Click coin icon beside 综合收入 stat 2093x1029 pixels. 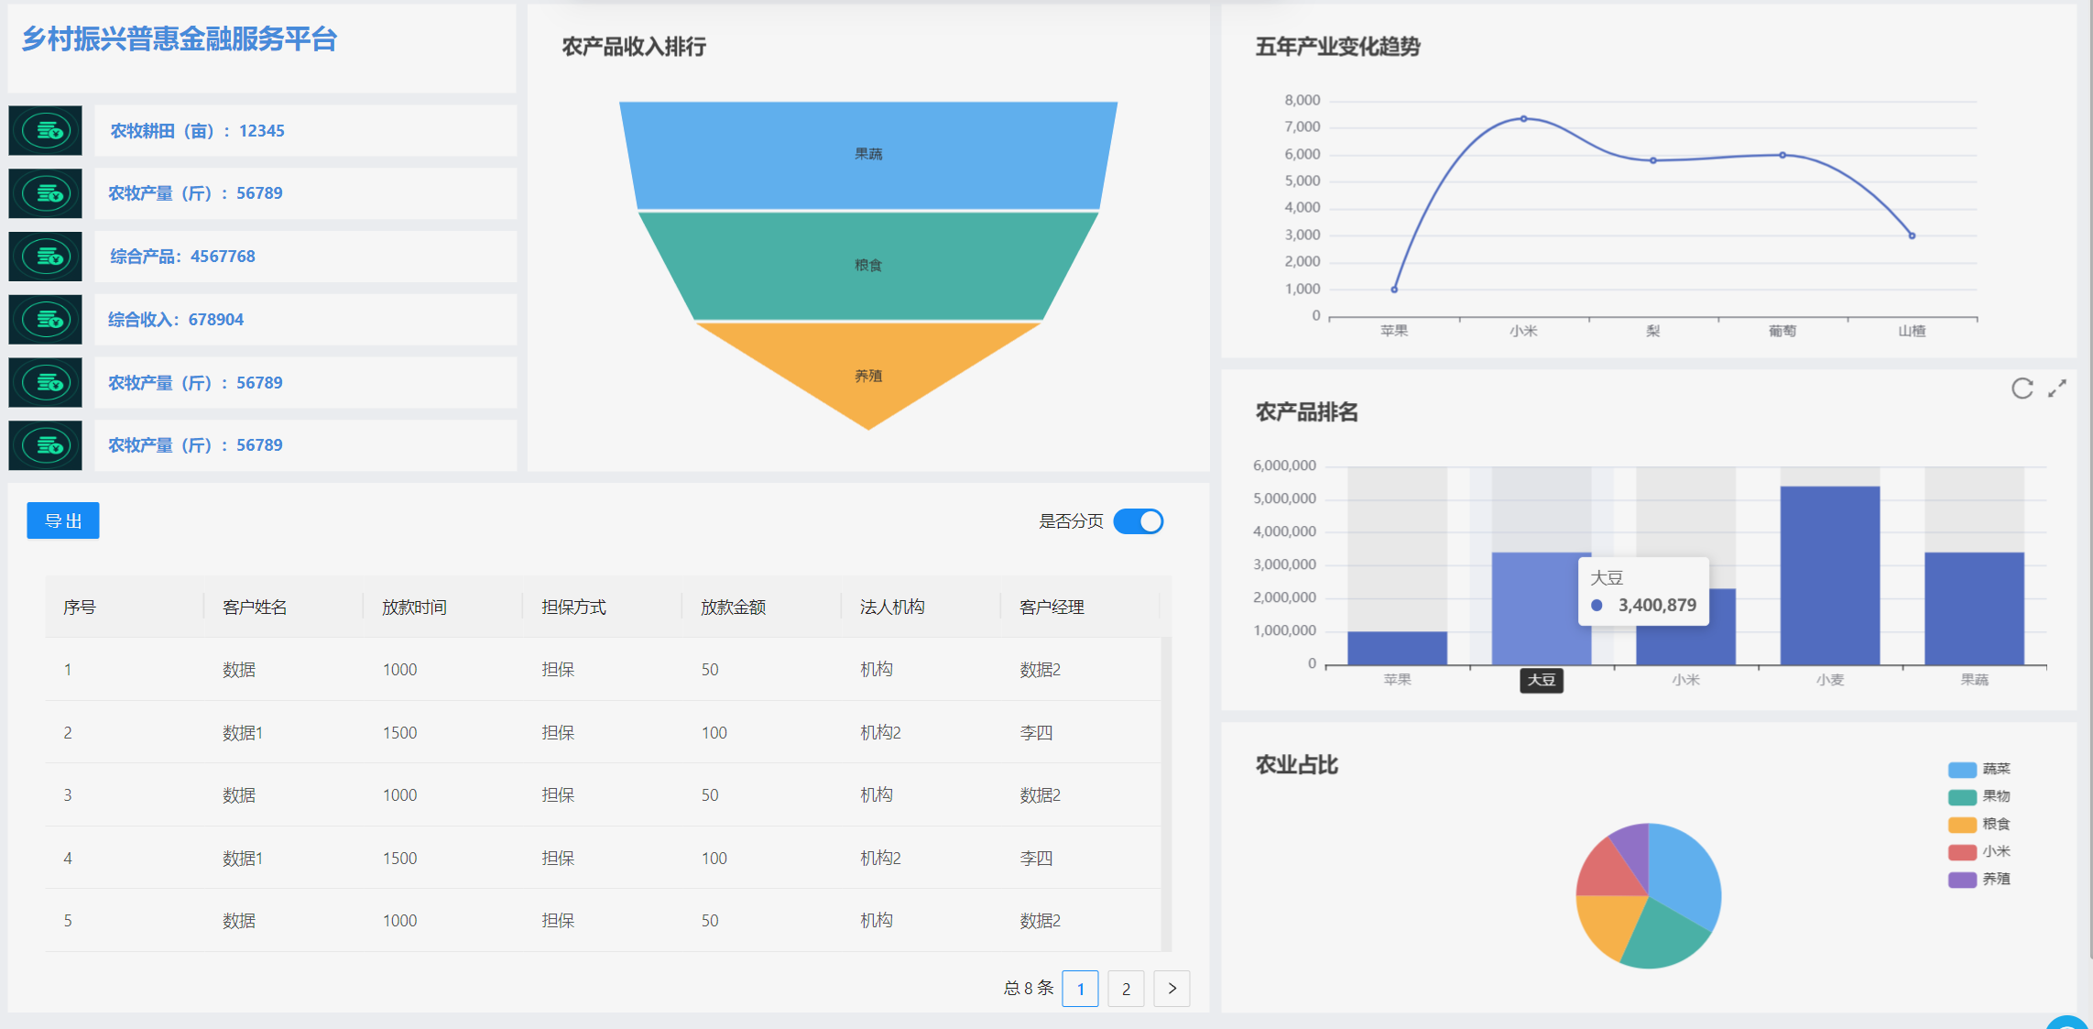tap(46, 320)
